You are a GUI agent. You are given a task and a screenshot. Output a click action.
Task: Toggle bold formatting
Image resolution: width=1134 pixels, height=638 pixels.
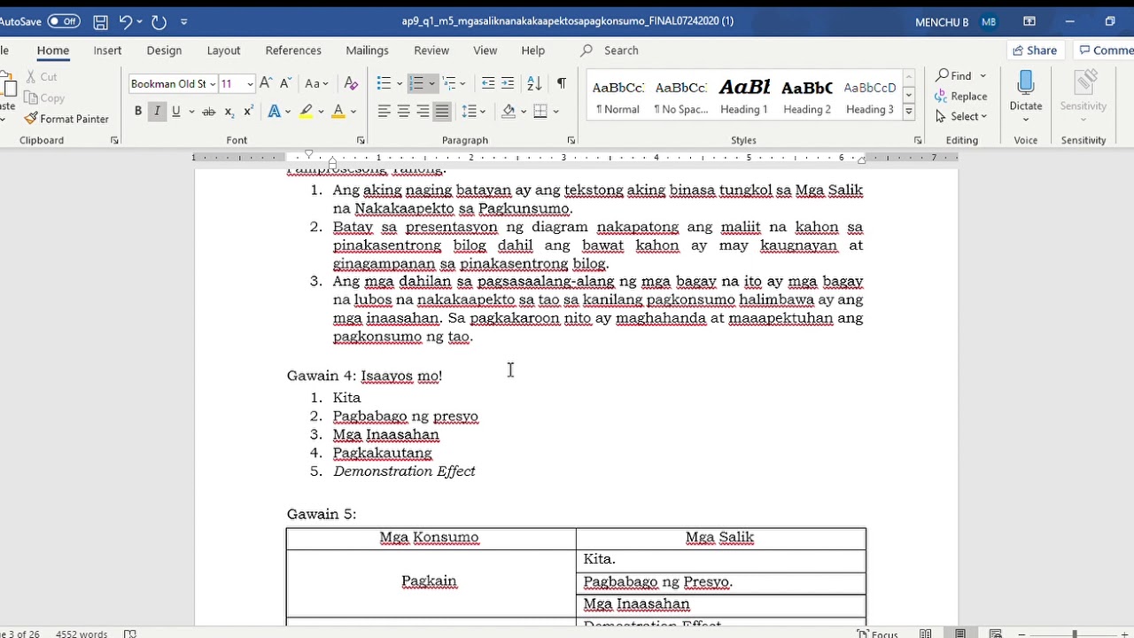coord(138,111)
